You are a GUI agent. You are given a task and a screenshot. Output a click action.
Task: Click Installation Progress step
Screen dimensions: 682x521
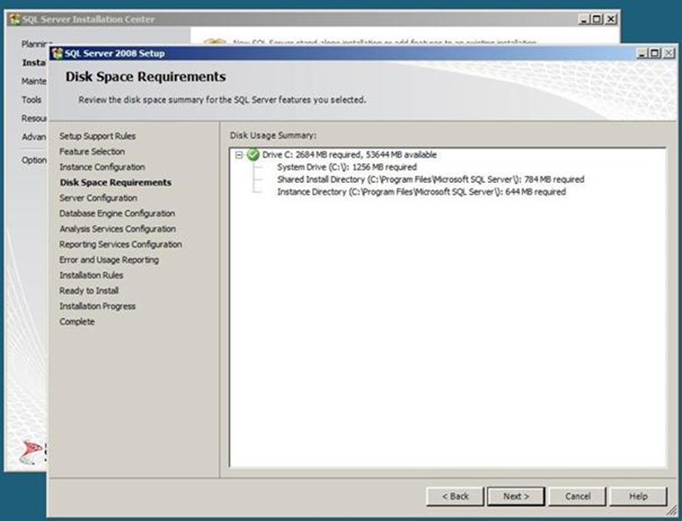click(x=97, y=306)
